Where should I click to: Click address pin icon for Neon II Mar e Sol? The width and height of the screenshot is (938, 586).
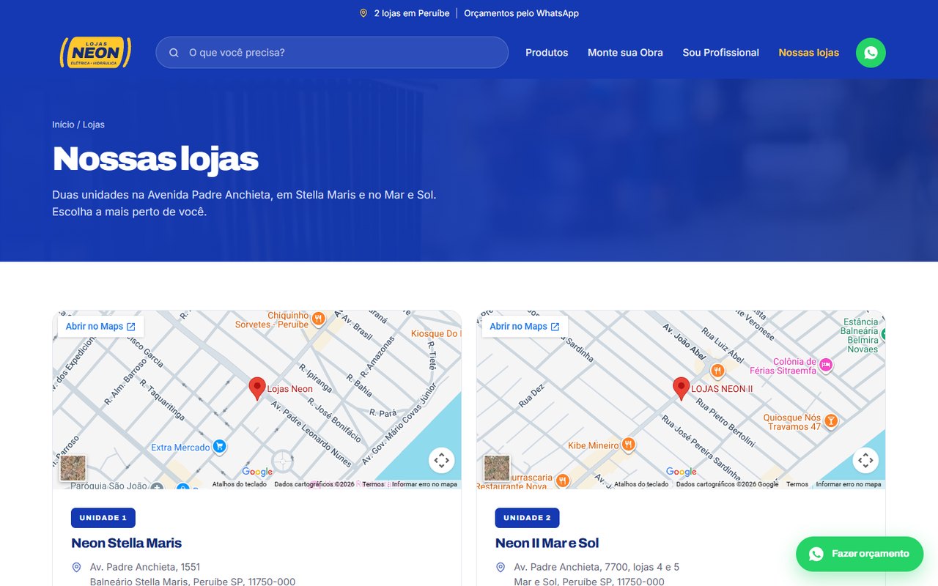tap(501, 567)
